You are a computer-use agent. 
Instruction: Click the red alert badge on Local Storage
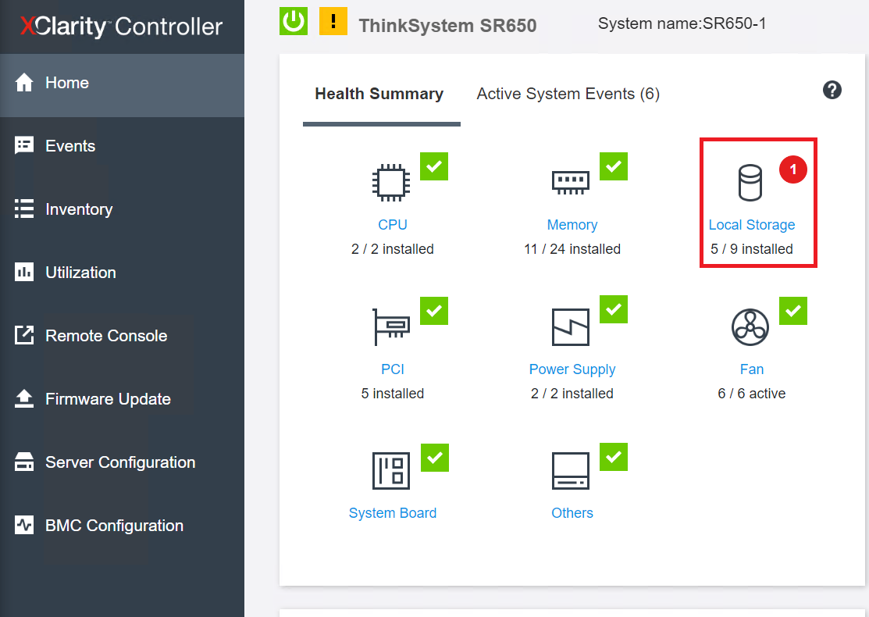[793, 169]
